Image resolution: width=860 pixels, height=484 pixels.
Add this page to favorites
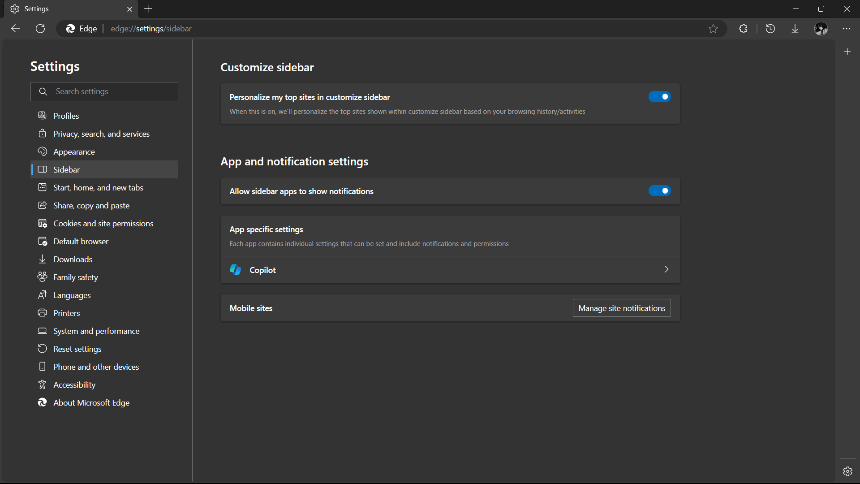click(714, 29)
